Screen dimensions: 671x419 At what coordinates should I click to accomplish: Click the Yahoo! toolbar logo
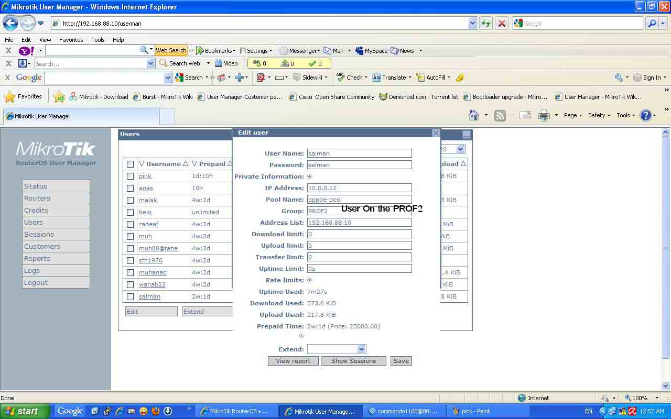point(26,51)
